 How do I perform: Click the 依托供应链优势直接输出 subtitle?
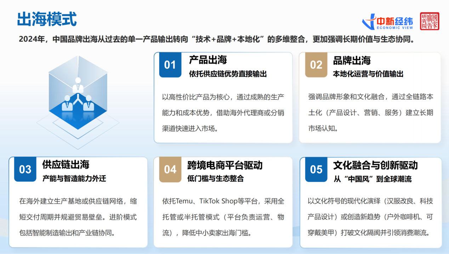[228, 74]
